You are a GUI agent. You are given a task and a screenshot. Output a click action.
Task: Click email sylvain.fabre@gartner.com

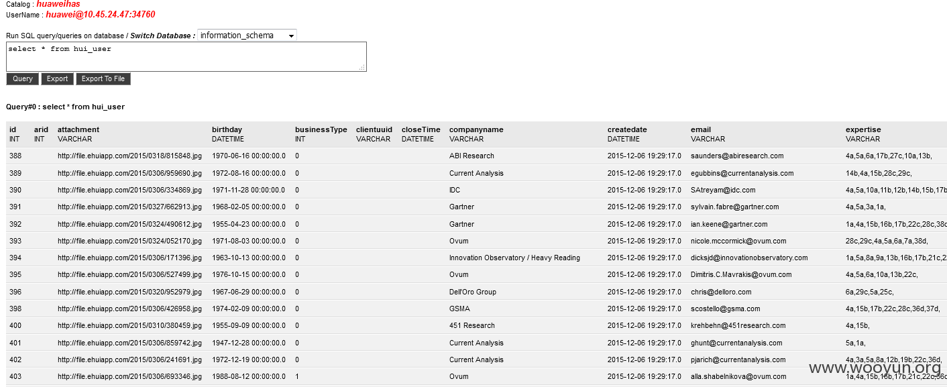click(x=734, y=207)
